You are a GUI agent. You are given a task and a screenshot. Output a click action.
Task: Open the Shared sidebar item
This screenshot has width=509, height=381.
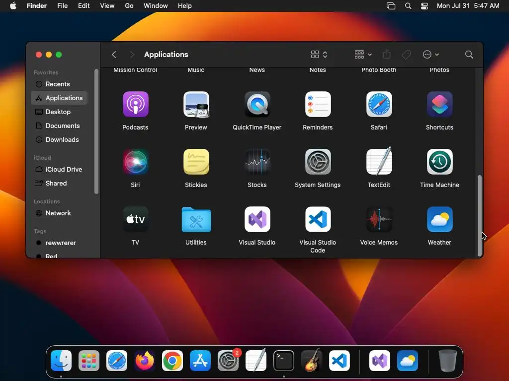click(59, 184)
